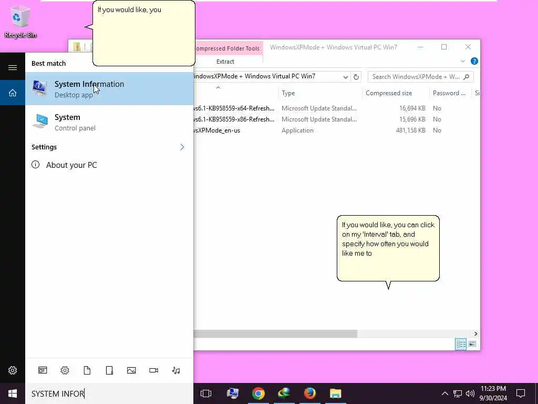
Task: Open the address bar history dropdown
Action: [346, 77]
